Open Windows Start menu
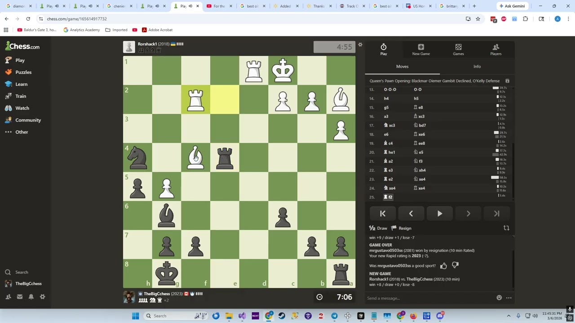This screenshot has width=575, height=323. [135, 316]
